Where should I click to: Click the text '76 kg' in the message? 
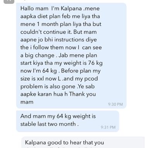[x=95, y=63]
